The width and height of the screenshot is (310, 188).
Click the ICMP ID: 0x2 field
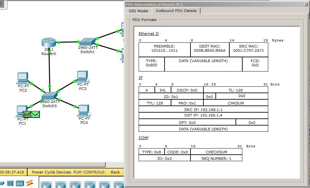[165, 158]
